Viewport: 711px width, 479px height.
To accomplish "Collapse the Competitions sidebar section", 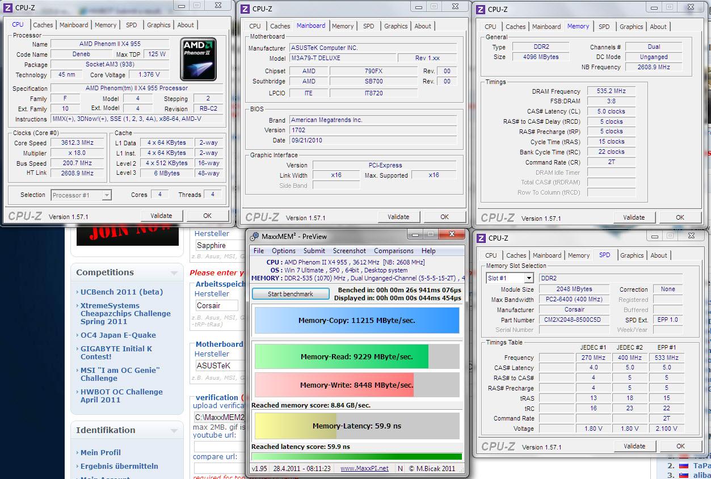I will pyautogui.click(x=174, y=273).
